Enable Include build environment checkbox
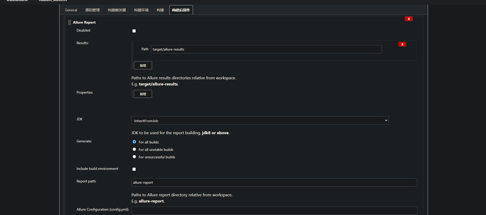This screenshot has height=215, width=486. click(x=134, y=169)
